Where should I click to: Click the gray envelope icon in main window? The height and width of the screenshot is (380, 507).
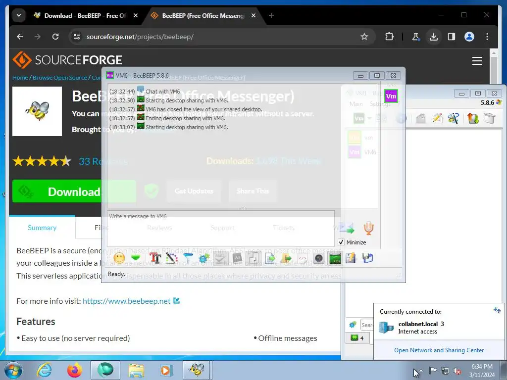coord(420,118)
